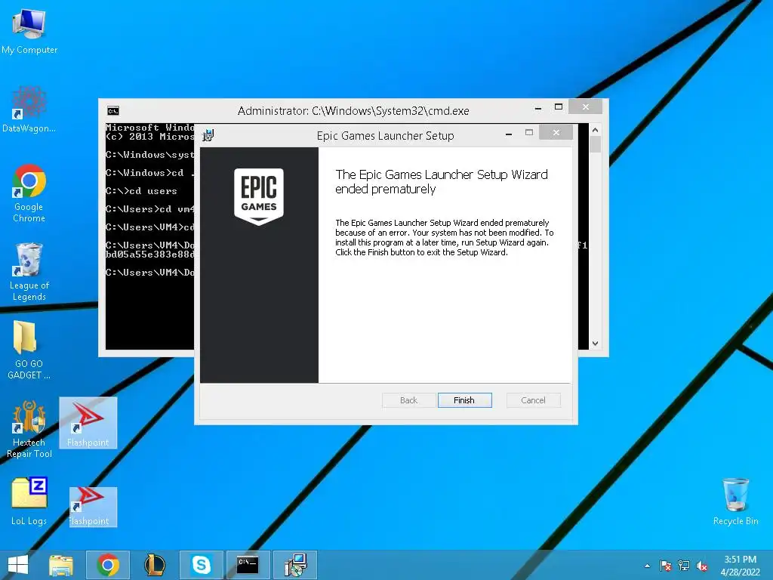
Task: Click the cmd.exe title bar system icon
Action: 113,111
